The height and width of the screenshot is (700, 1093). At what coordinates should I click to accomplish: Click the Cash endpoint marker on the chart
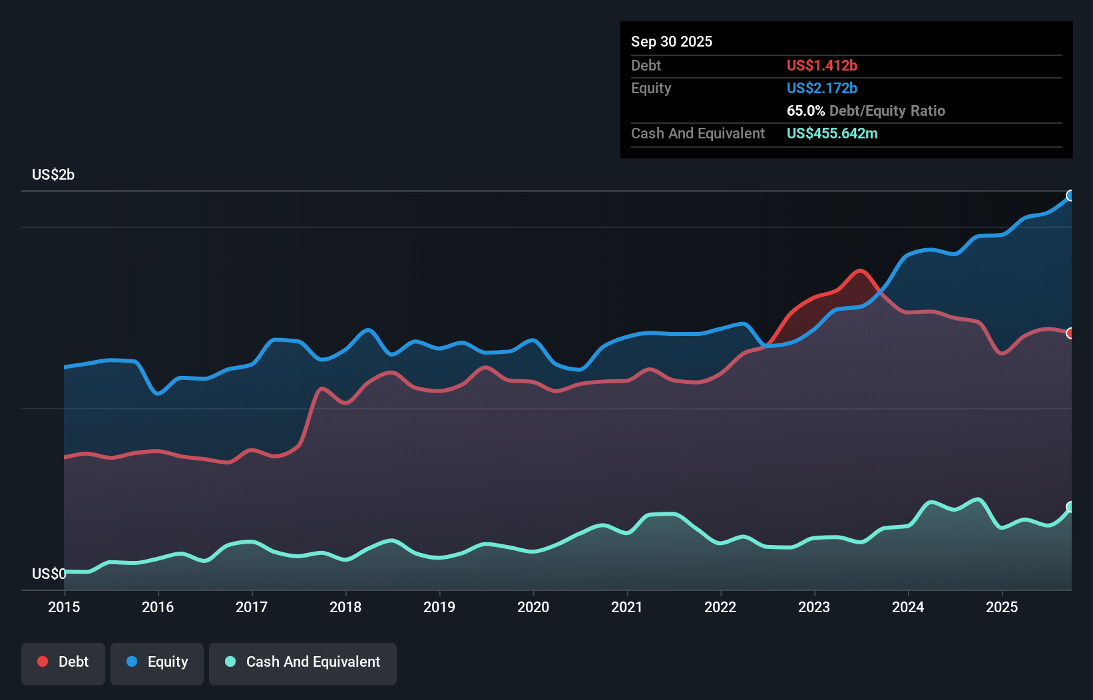pyautogui.click(x=1070, y=507)
